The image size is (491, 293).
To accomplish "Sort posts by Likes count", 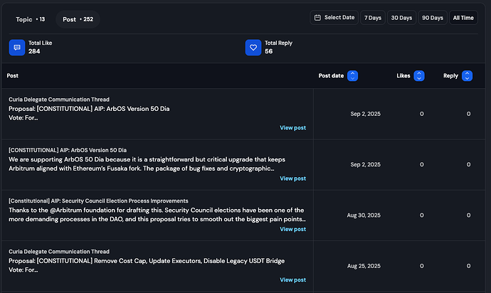I will tap(419, 76).
